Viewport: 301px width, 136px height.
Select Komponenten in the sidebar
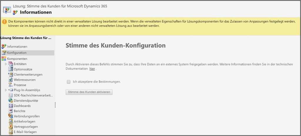click(x=17, y=58)
